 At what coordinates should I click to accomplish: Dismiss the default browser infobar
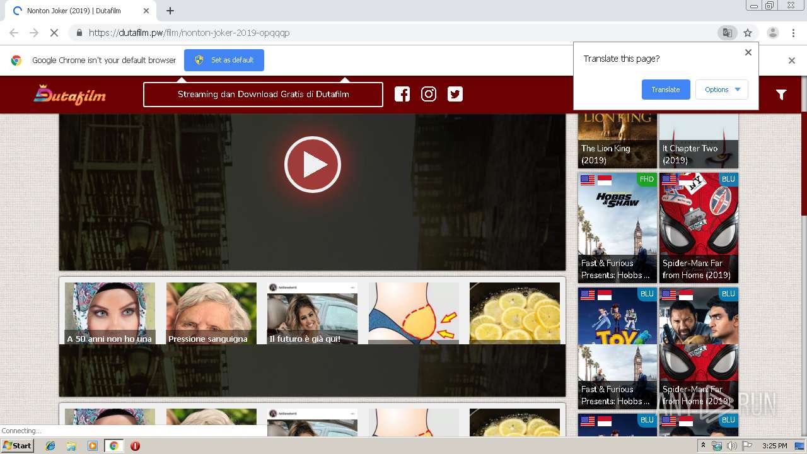tap(792, 61)
